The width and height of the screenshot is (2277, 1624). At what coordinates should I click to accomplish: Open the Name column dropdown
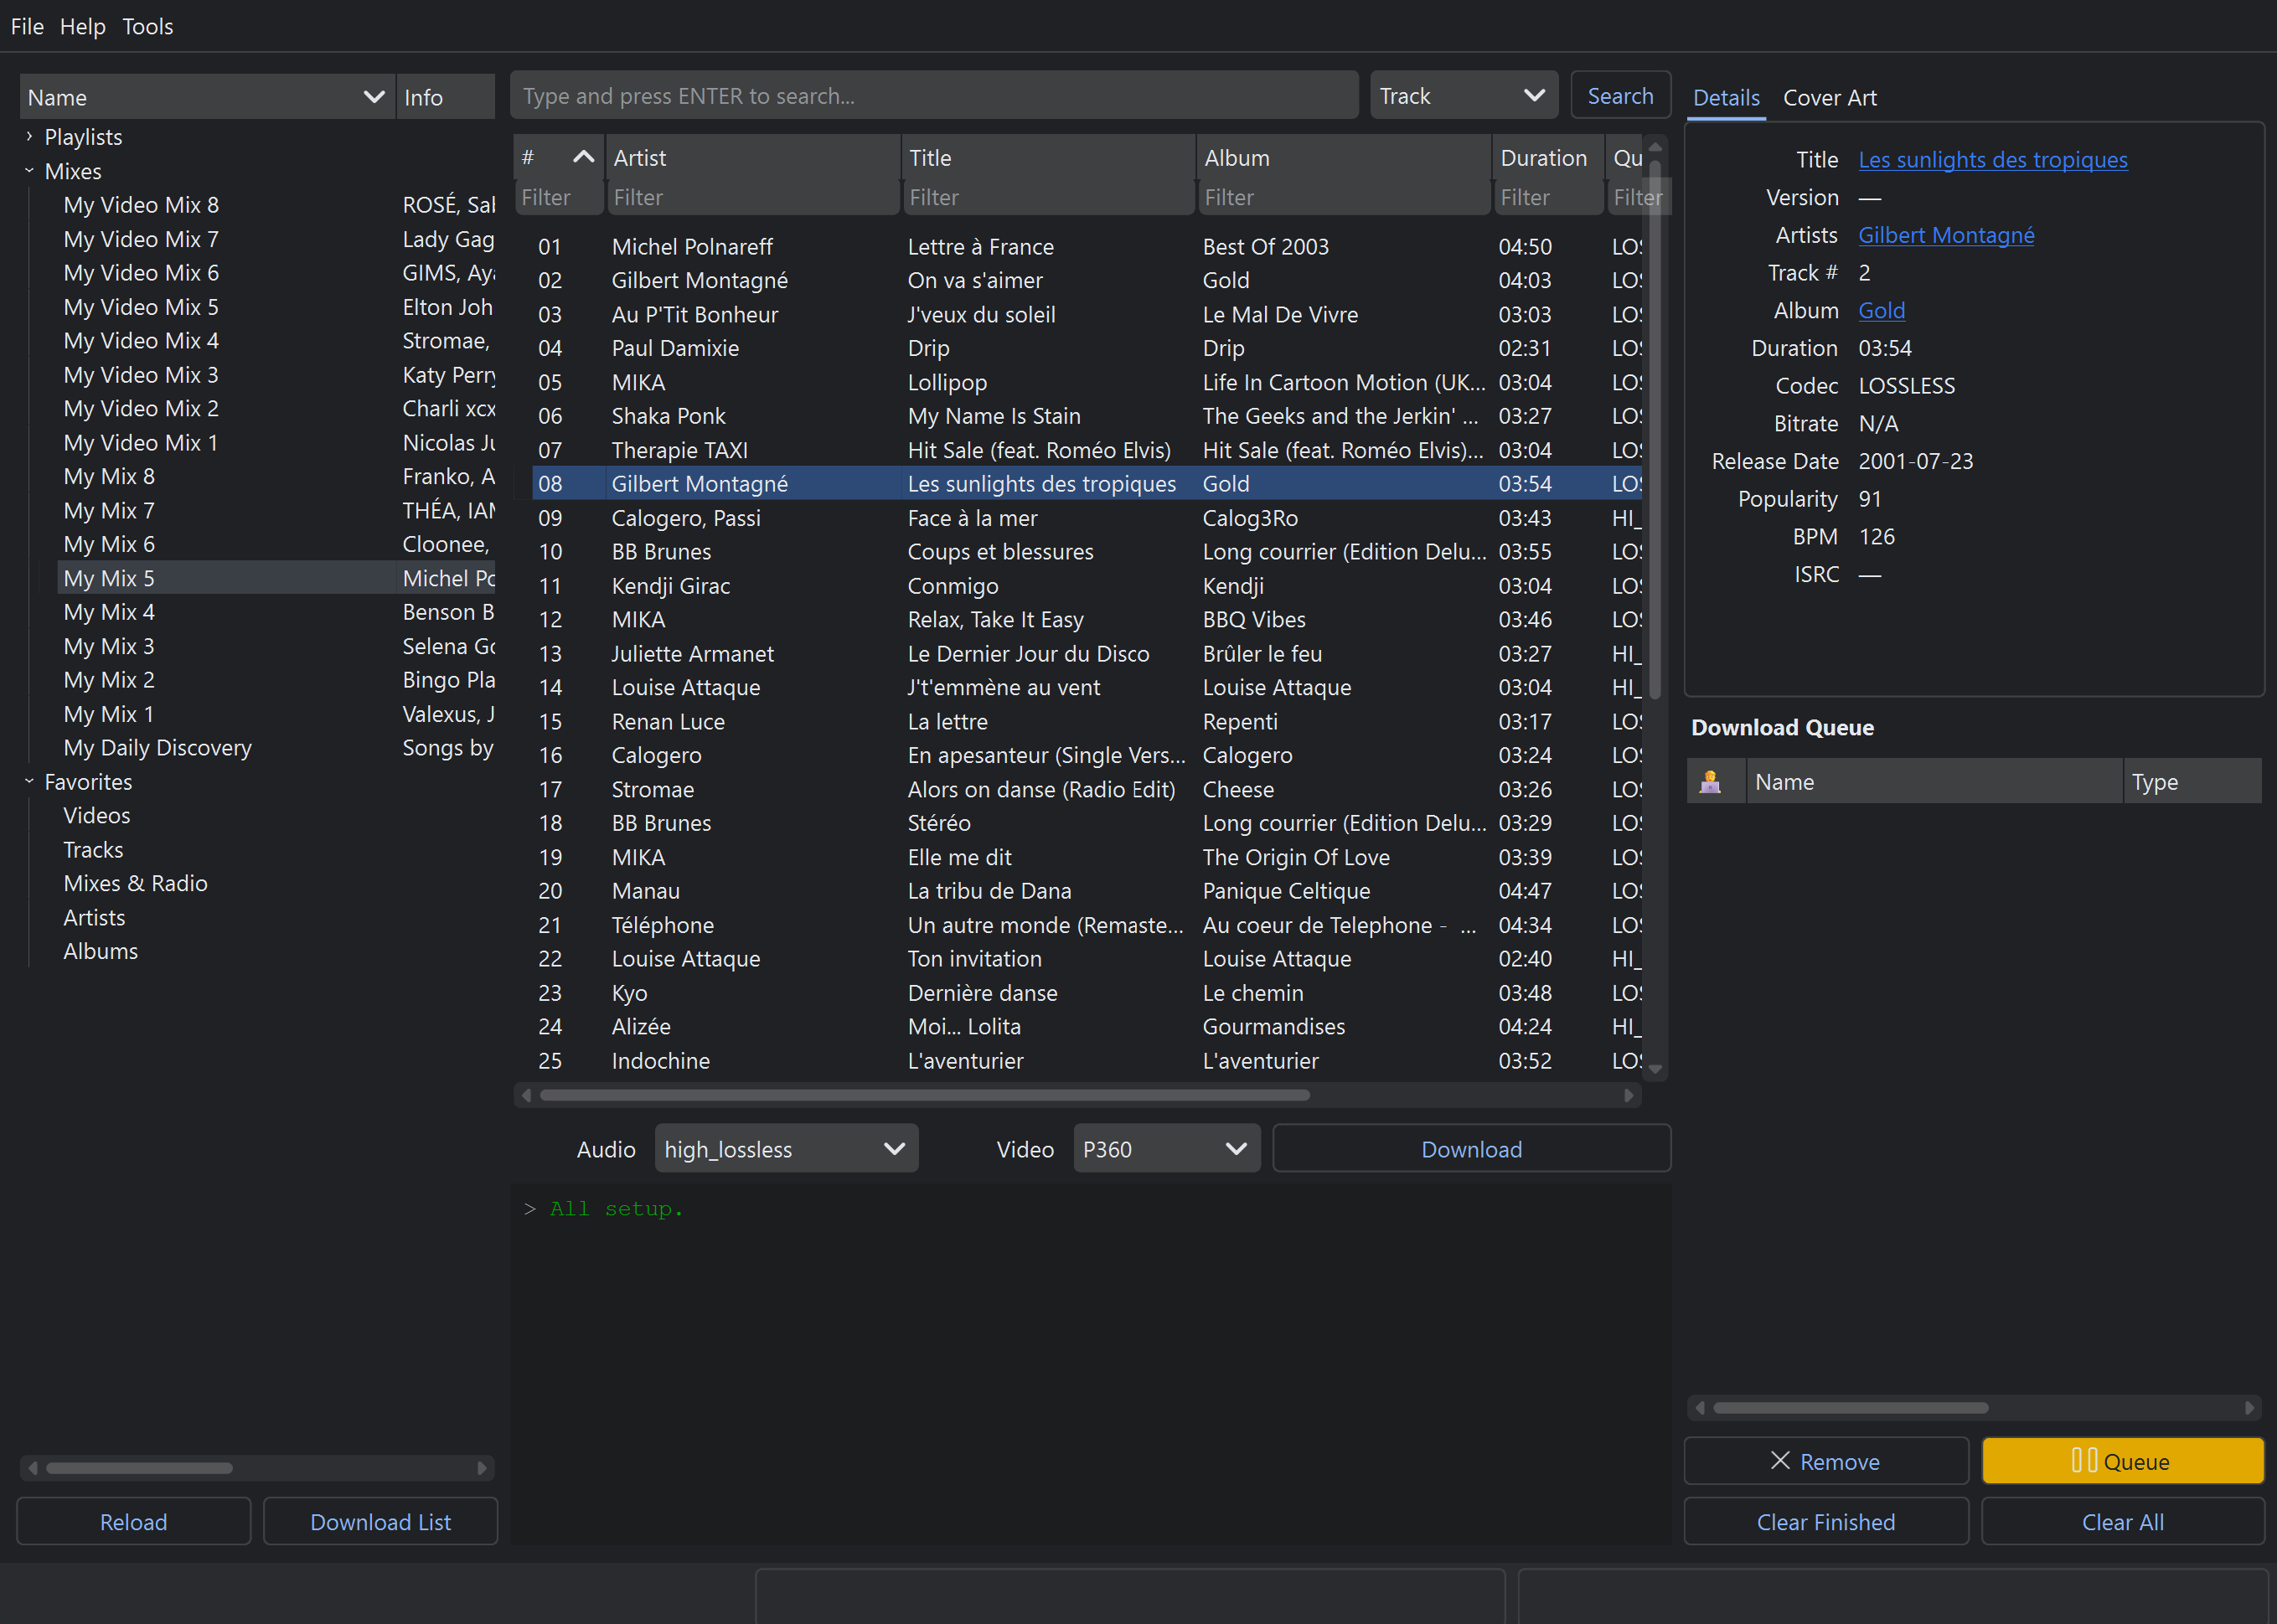click(374, 97)
